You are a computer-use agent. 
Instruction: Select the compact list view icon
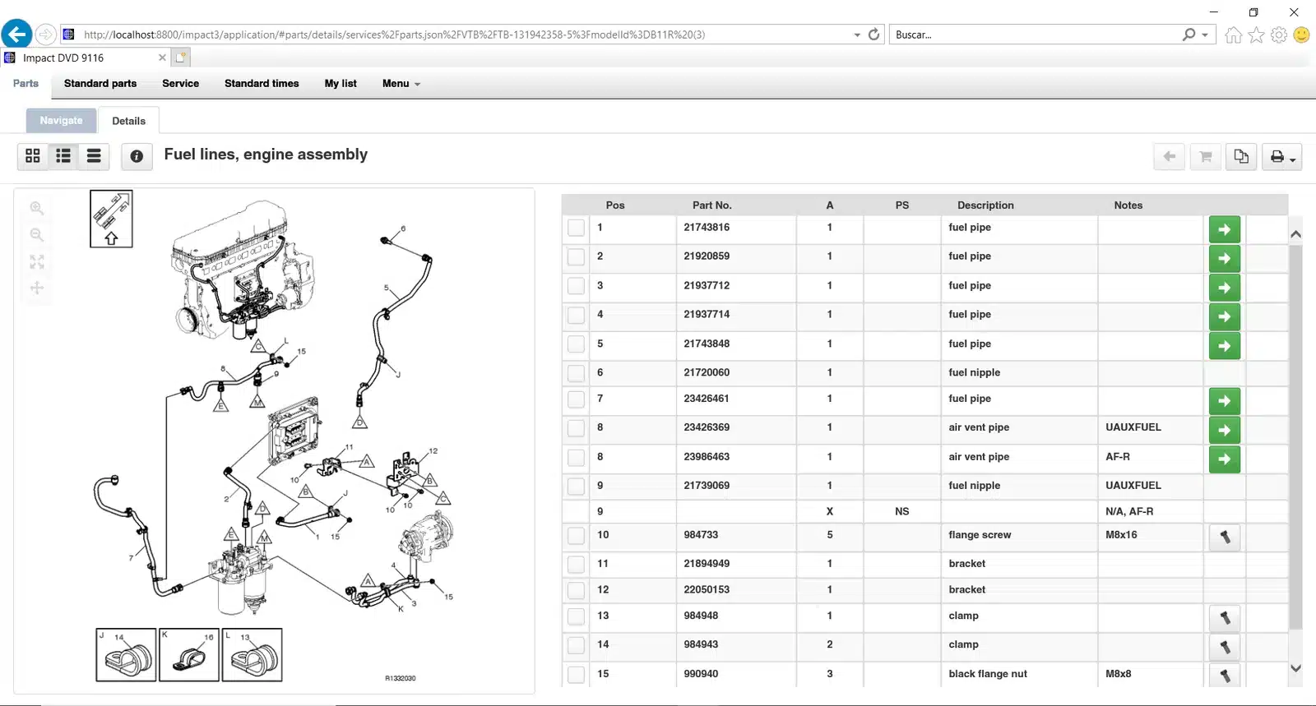coord(94,155)
